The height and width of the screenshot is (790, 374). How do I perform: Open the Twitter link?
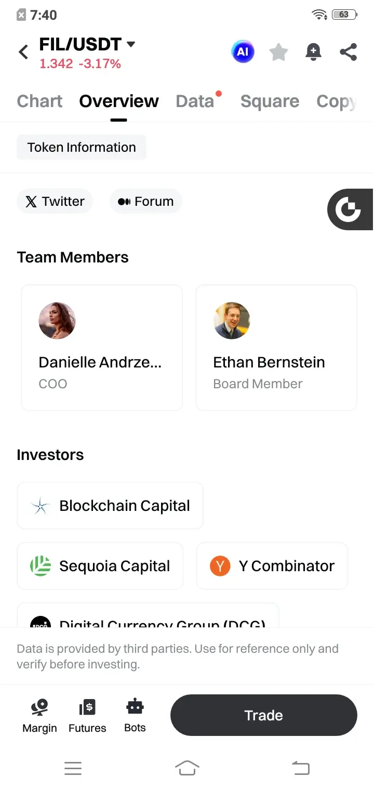click(55, 201)
